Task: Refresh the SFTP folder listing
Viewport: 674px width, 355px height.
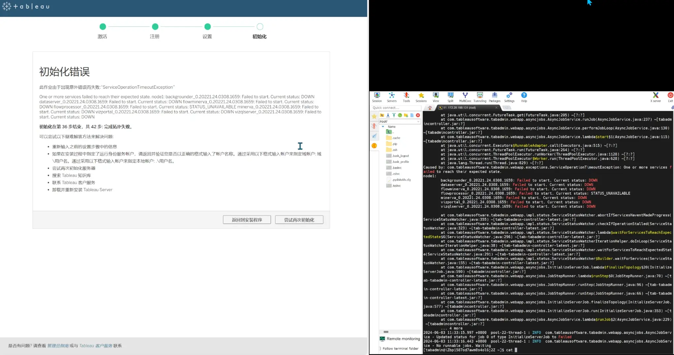Action: pyautogui.click(x=400, y=115)
